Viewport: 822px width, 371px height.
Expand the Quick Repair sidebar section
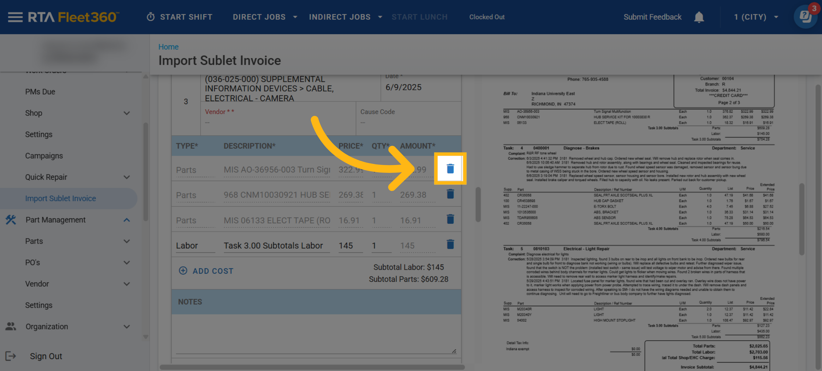coord(126,177)
